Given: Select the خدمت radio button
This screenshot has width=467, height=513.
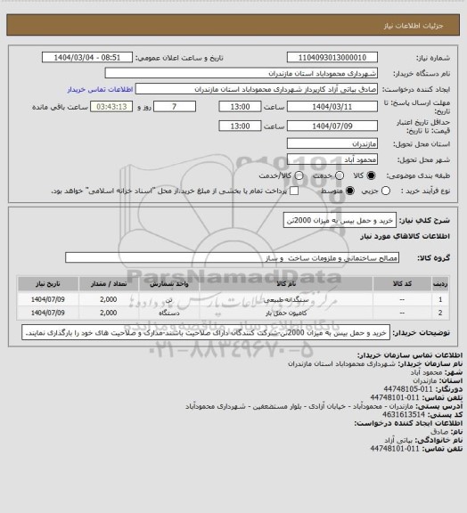Looking at the screenshot, I should (x=340, y=175).
